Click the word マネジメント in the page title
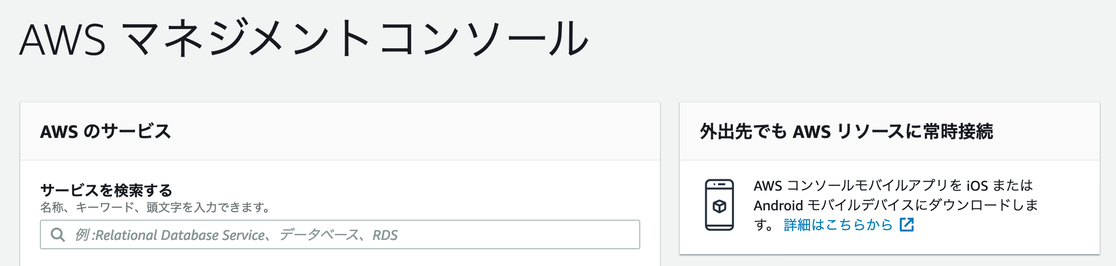The width and height of the screenshot is (1116, 266). click(243, 39)
